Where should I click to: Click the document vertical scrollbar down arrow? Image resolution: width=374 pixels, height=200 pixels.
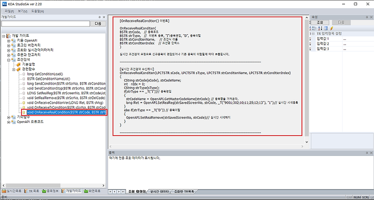point(307,142)
